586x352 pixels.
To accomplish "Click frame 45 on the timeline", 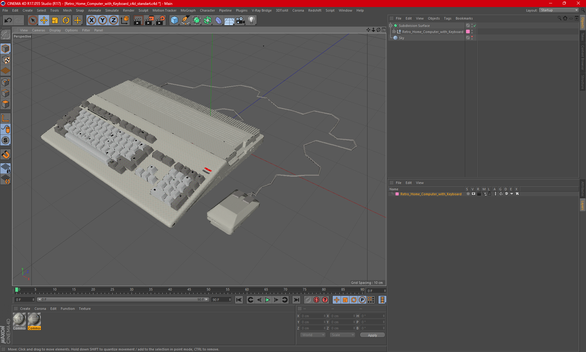I will coord(189,290).
